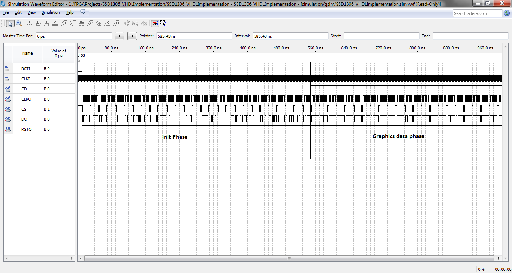The width and height of the screenshot is (512, 273).
Task: Toggle the Snap to Transition button
Action: point(155,23)
